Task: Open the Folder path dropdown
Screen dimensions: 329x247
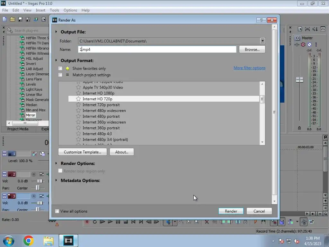Action: pos(262,41)
